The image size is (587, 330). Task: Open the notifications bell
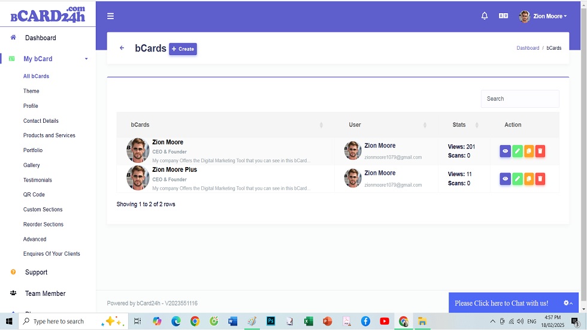[485, 16]
